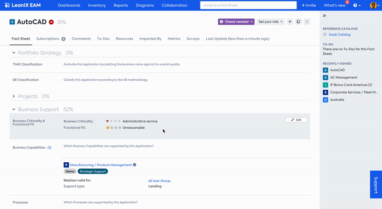This screenshot has height=209, width=382.
Task: Select the Fact Sheet tab
Action: [21, 39]
